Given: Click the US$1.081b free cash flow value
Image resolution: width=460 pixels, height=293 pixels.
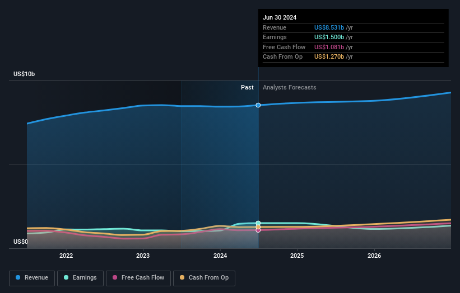Looking at the screenshot, I should coord(329,47).
